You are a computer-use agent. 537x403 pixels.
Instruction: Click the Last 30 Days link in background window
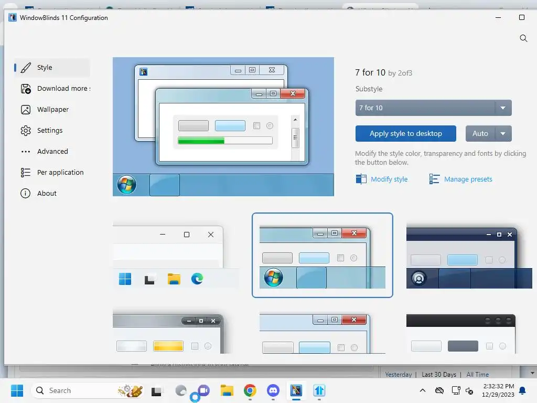[439, 375]
